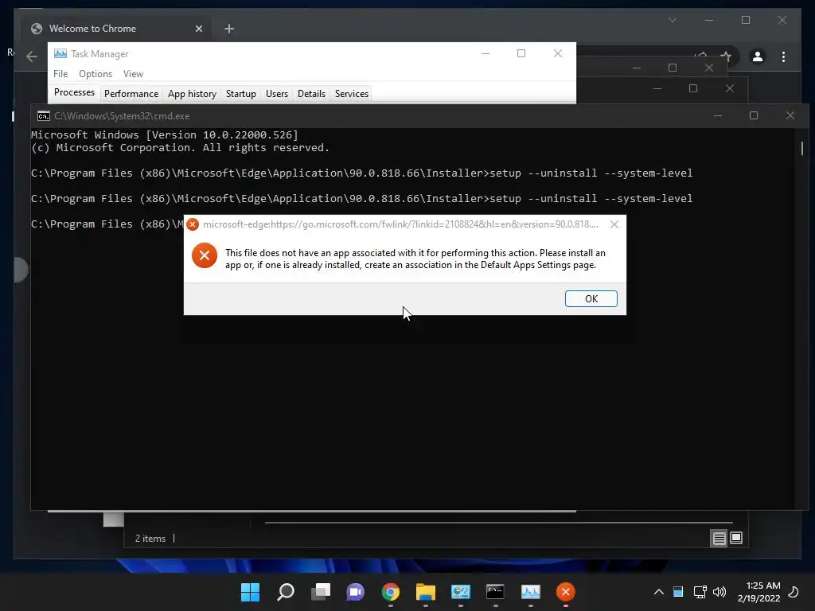Open the Command Prompt taskbar icon

495,592
